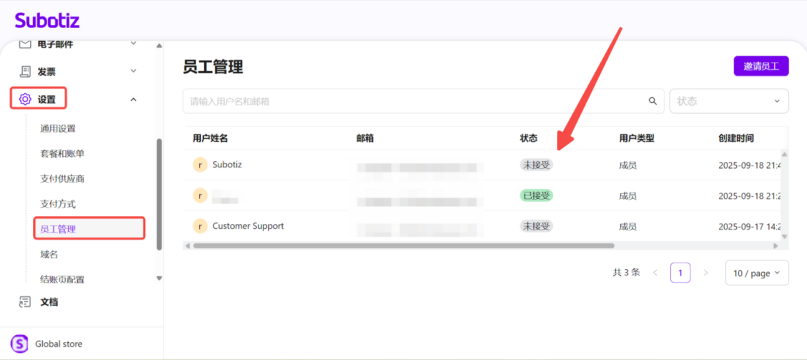The width and height of the screenshot is (807, 360).
Task: Open 套餐和账单 settings page
Action: click(62, 154)
